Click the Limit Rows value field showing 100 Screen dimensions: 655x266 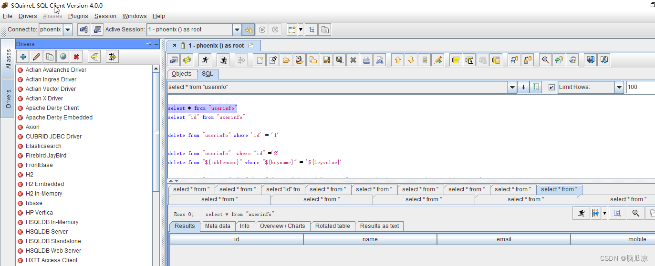coord(640,87)
